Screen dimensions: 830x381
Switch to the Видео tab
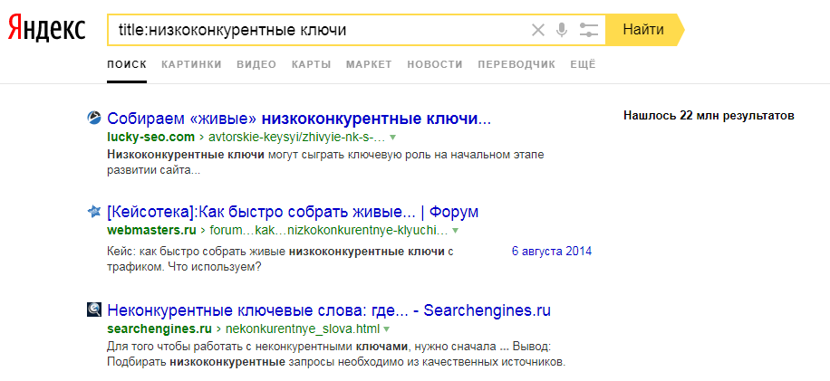pyautogui.click(x=256, y=64)
